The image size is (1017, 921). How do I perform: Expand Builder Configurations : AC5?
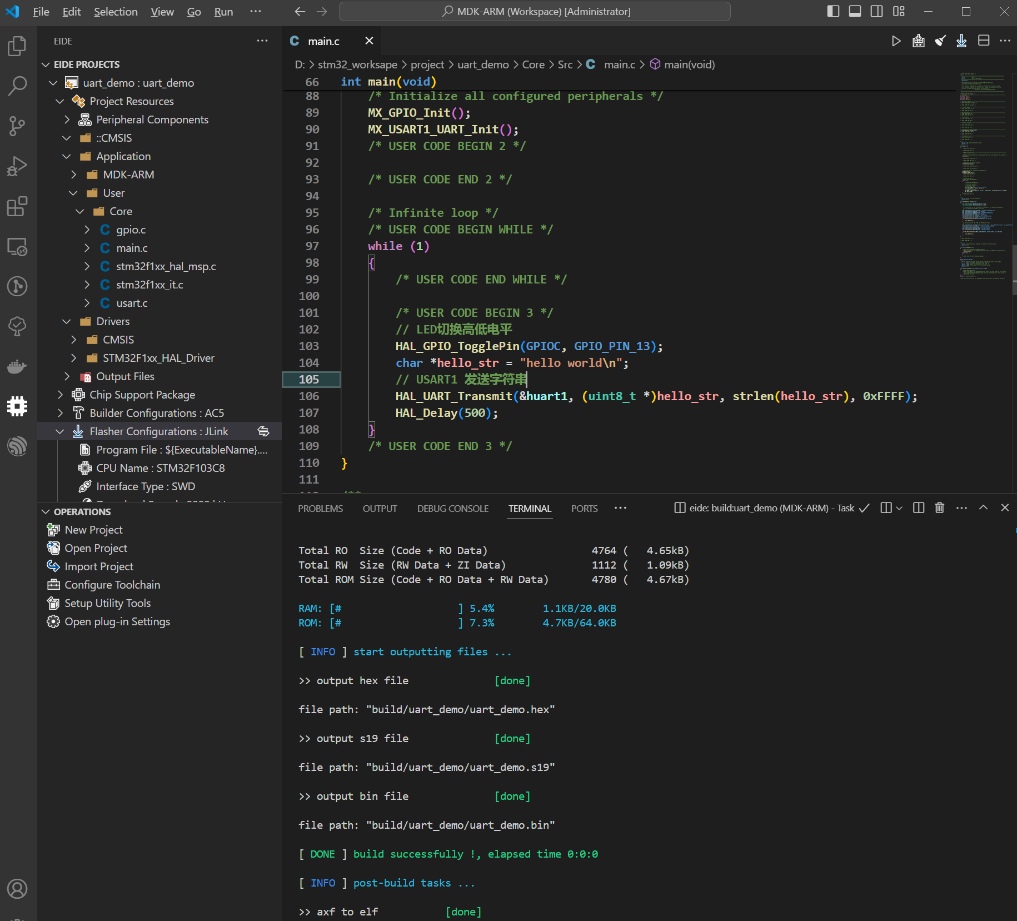click(x=60, y=413)
